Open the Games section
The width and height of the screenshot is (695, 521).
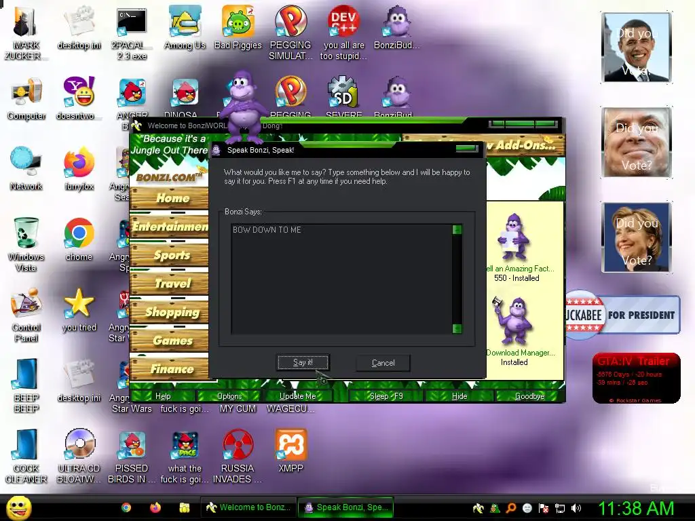[169, 341]
